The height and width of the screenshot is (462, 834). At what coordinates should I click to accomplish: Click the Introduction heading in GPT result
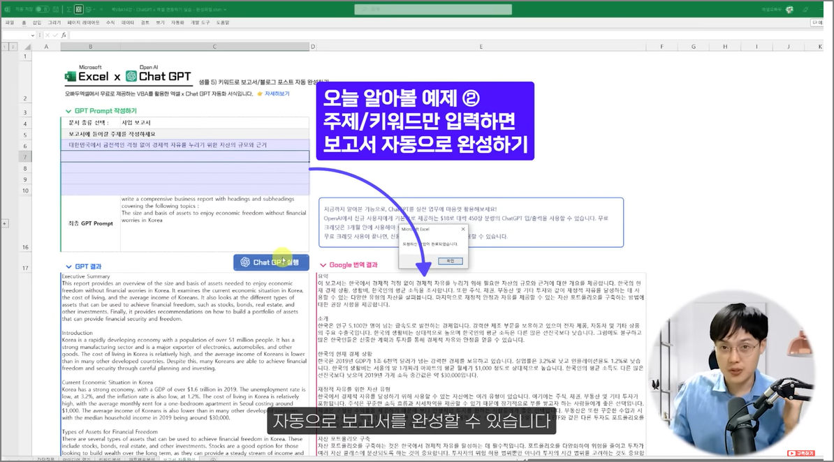click(77, 333)
